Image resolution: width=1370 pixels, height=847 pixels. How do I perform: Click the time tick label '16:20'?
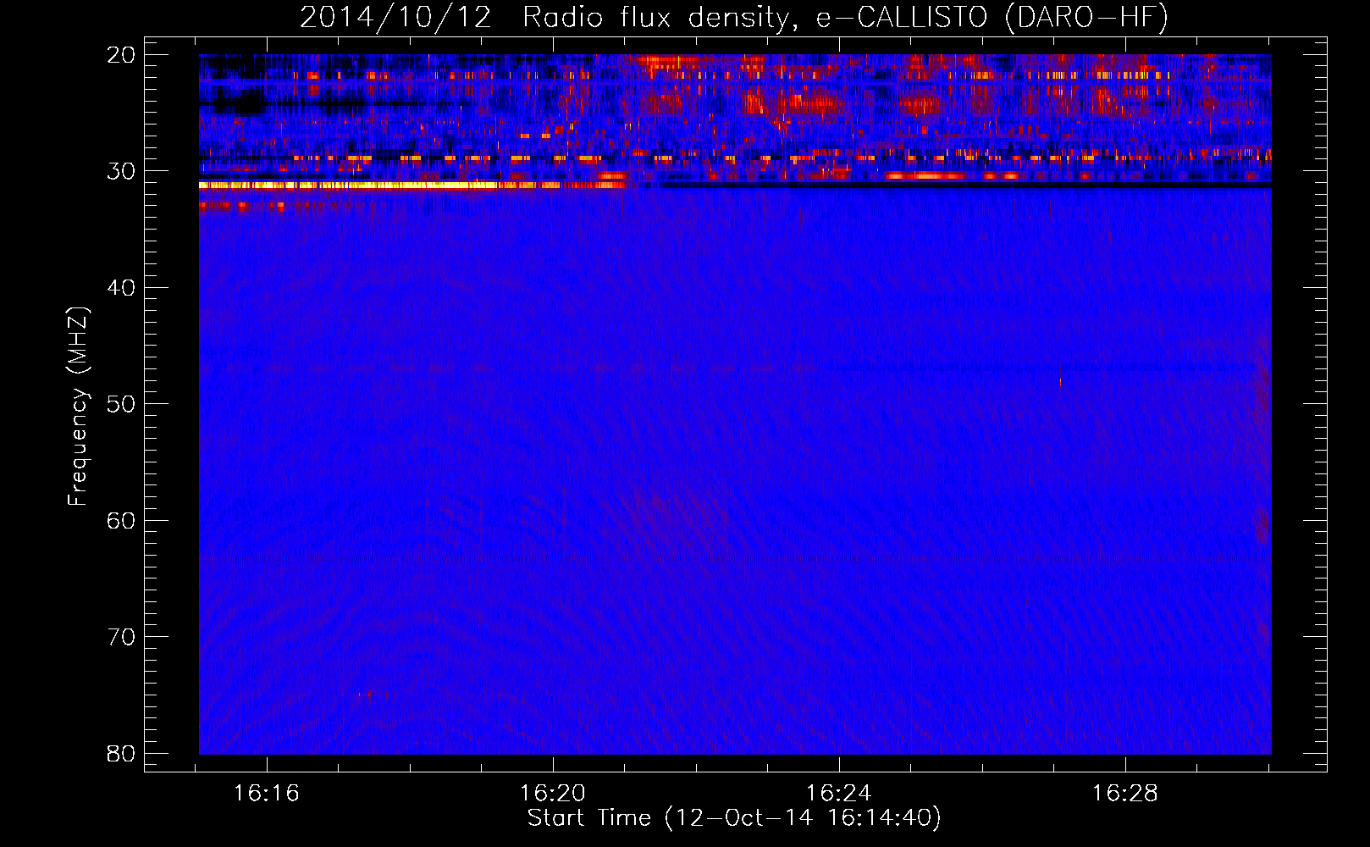tap(553, 794)
